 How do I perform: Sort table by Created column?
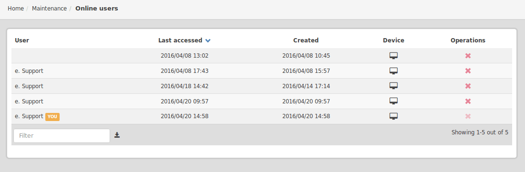coord(306,40)
